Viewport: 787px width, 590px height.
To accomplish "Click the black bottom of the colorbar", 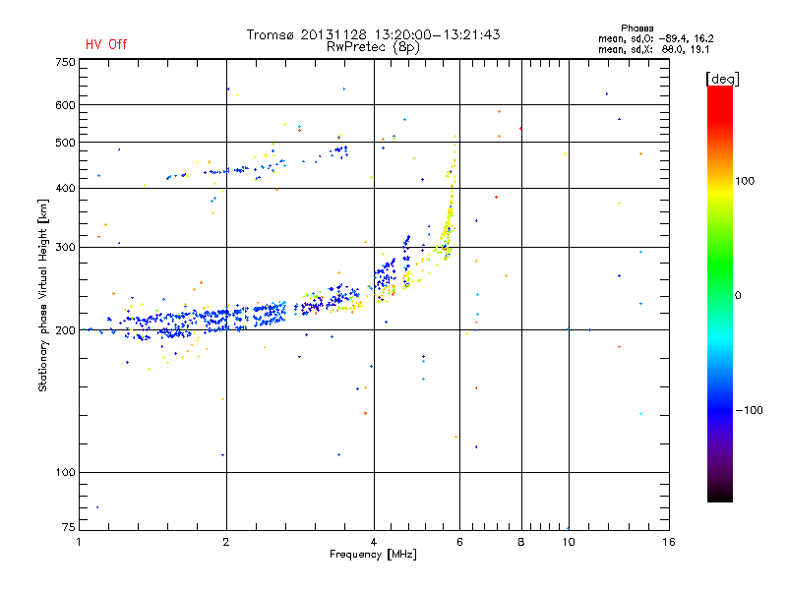I will click(x=720, y=495).
